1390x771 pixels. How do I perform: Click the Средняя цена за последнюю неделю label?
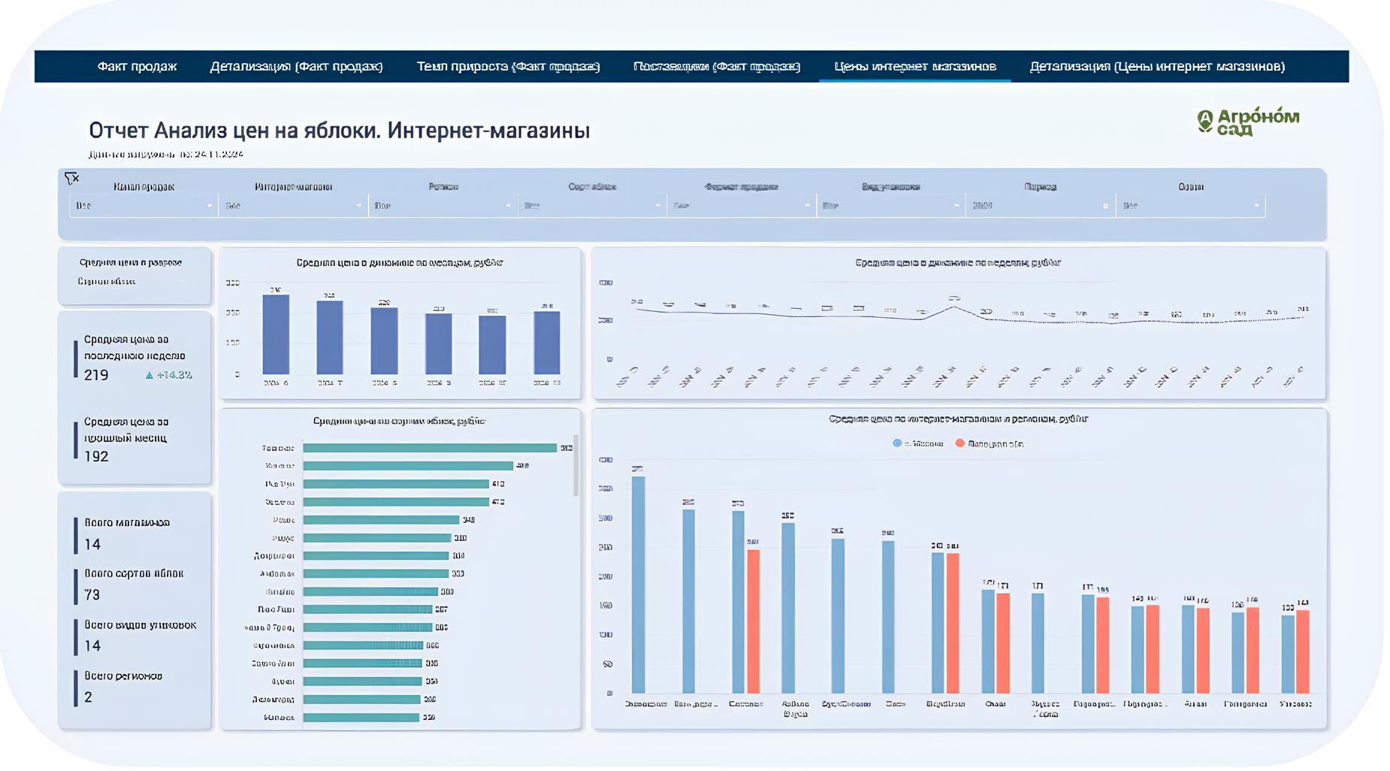pos(134,347)
